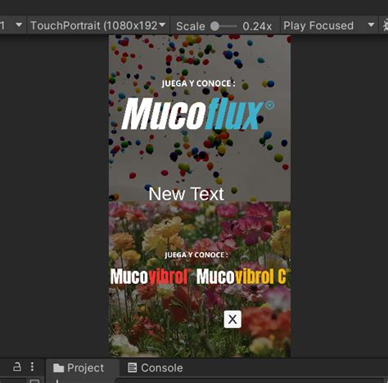Click the Project folder icon
This screenshot has height=383, width=388.
58,368
